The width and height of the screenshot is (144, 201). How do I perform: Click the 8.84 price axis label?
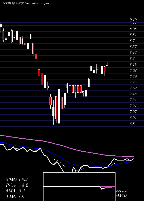(133, 35)
